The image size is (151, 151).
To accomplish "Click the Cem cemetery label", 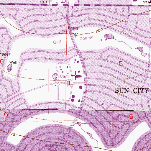I will [x=64, y=76].
